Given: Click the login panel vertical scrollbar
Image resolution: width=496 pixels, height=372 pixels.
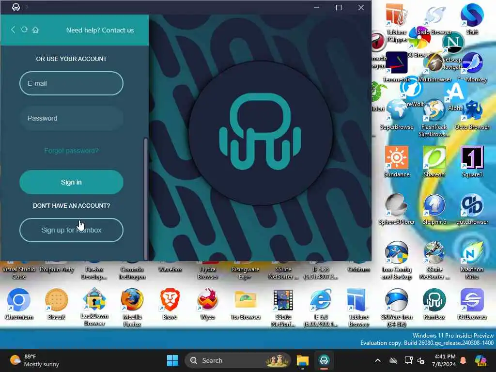Looking at the screenshot, I should click(x=145, y=198).
